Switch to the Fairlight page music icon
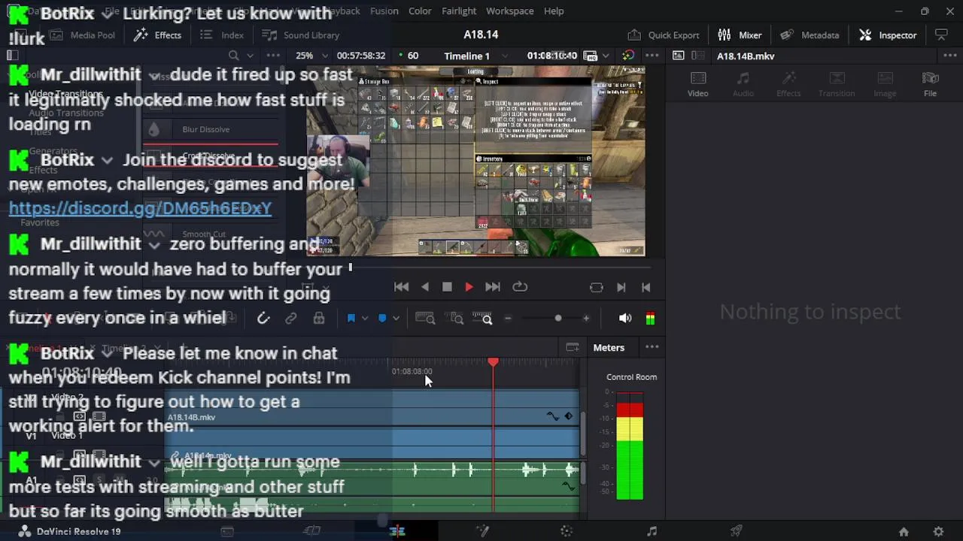This screenshot has width=963, height=541. (x=652, y=531)
